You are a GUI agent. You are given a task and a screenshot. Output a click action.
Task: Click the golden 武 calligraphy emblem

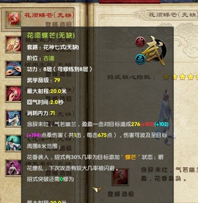(155, 50)
